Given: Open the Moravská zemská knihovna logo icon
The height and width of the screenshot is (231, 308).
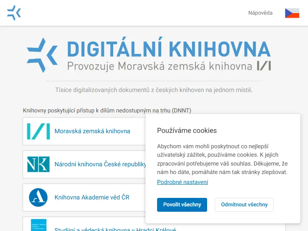Looking at the screenshot, I should click(38, 131).
